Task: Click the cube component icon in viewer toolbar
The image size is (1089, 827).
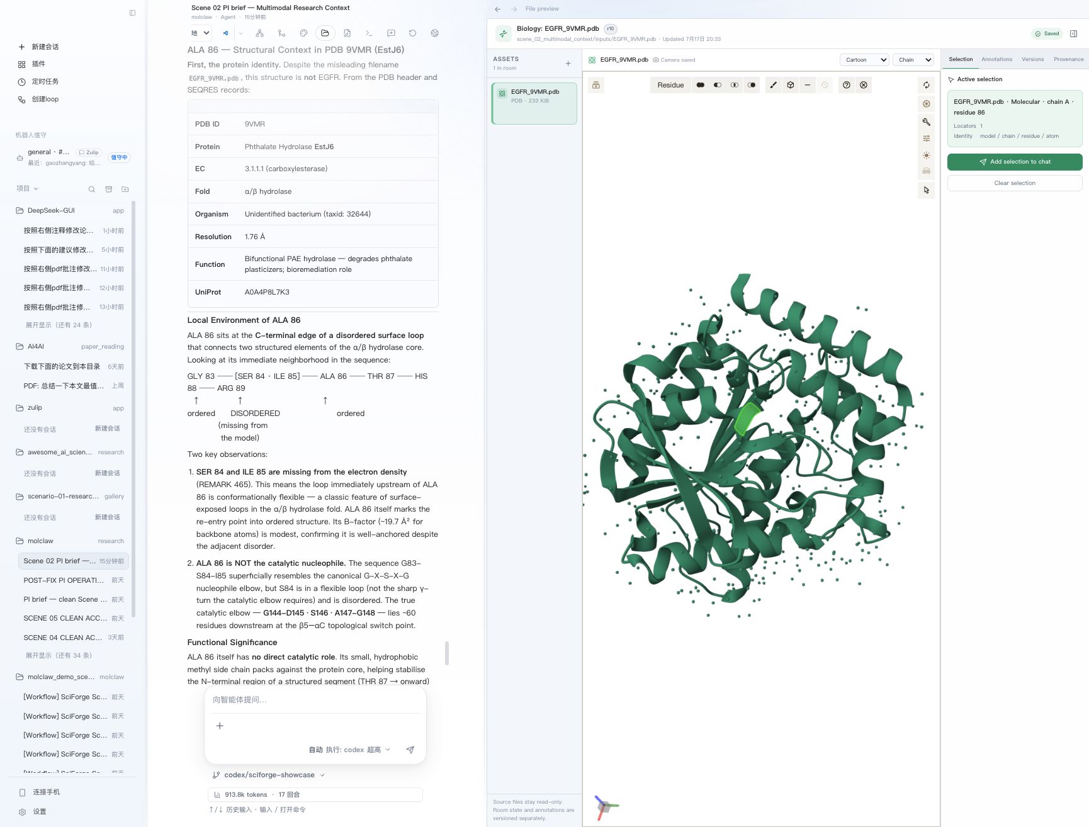Action: coord(791,85)
